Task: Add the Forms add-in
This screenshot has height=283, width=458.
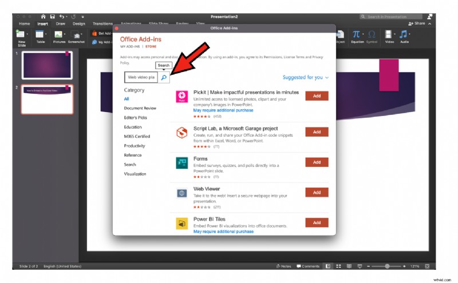Action: [x=317, y=162]
